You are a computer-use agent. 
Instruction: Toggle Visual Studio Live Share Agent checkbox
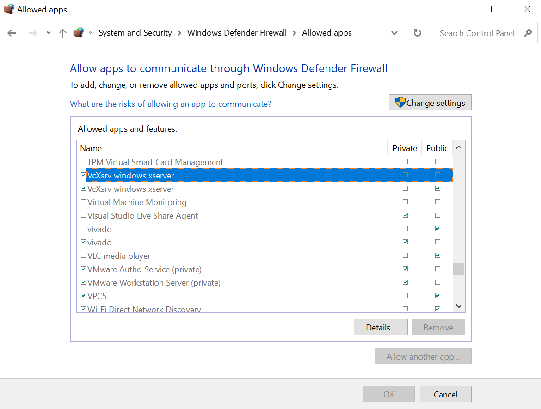pos(83,215)
